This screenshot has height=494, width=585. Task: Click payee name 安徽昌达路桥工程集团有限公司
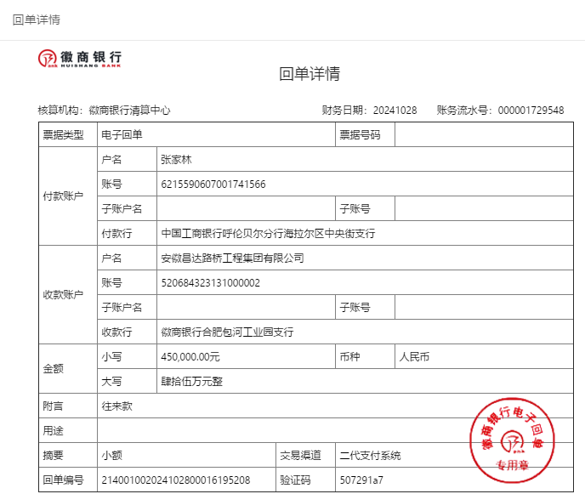pos(232,258)
